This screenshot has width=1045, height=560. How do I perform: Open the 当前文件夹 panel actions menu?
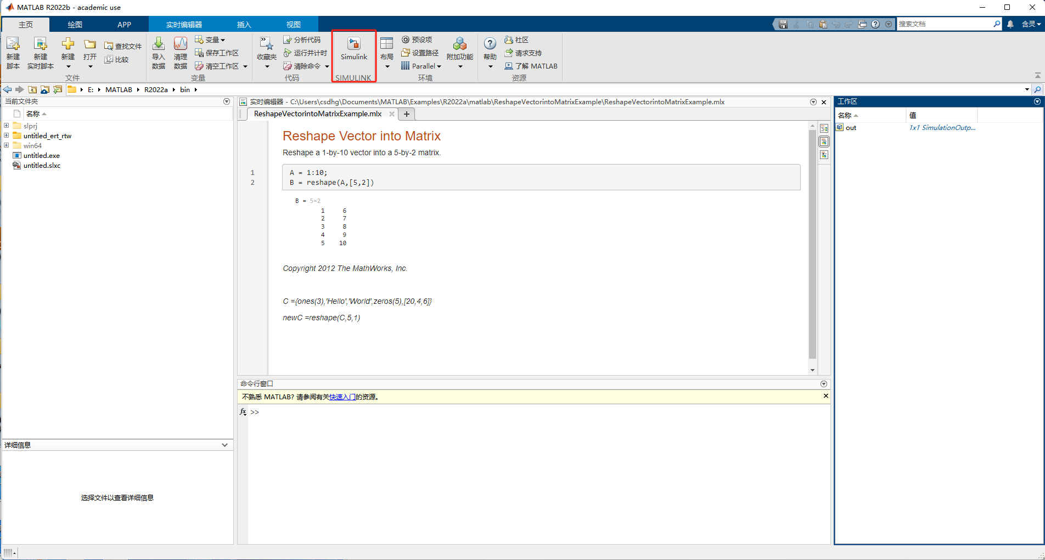pos(227,101)
